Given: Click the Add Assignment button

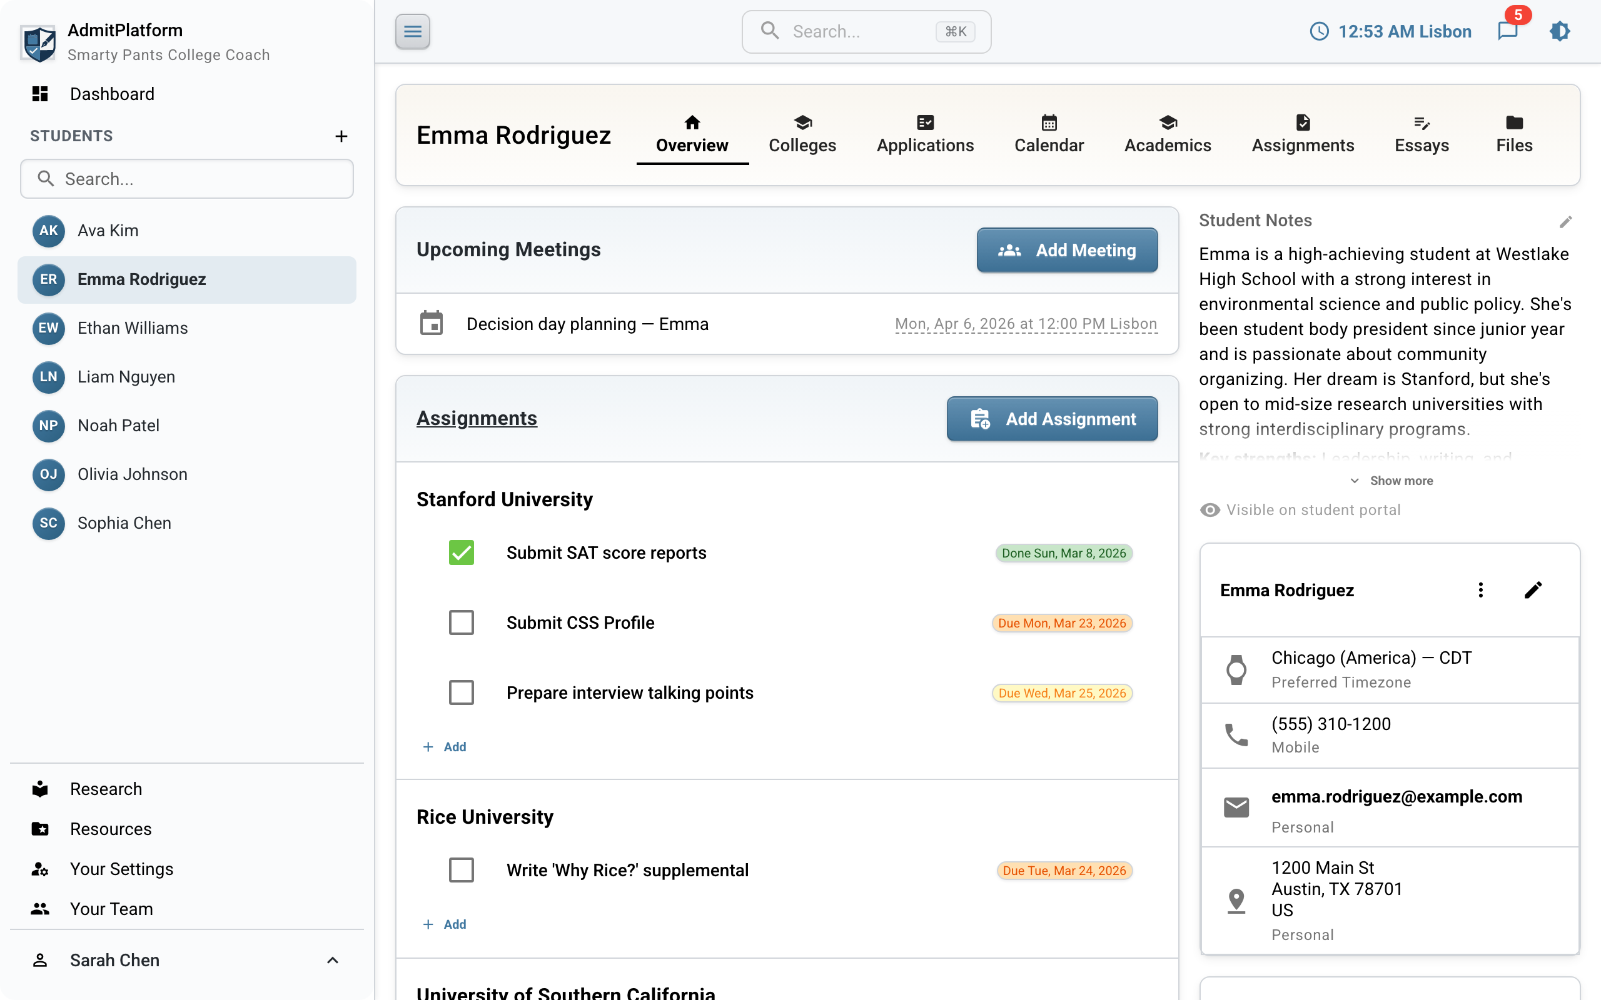Looking at the screenshot, I should [x=1052, y=419].
